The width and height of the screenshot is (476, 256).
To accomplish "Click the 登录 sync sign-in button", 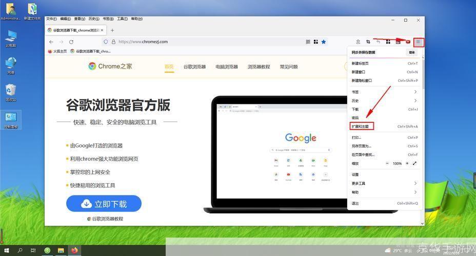I will coord(412,52).
